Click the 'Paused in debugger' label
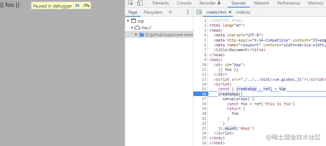 [52, 6]
